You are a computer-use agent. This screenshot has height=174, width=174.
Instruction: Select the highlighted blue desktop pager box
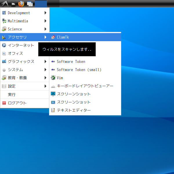(x=41, y=4)
